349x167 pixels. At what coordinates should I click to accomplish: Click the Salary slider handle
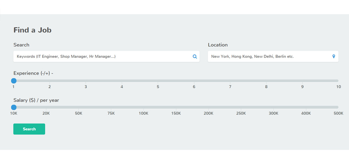point(14,107)
